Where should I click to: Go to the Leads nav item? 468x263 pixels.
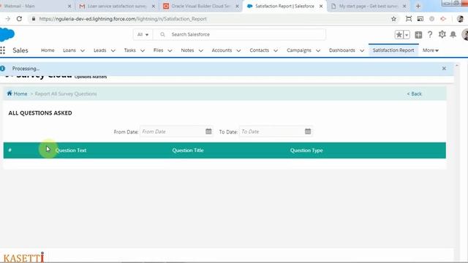99,50
